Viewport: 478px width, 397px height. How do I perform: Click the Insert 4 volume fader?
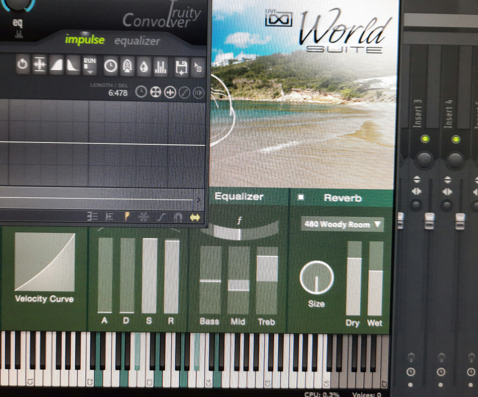[460, 221]
